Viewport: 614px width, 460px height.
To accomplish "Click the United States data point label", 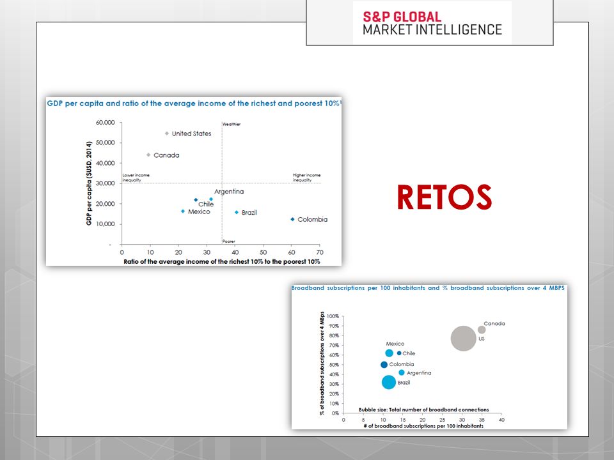I will (x=191, y=134).
